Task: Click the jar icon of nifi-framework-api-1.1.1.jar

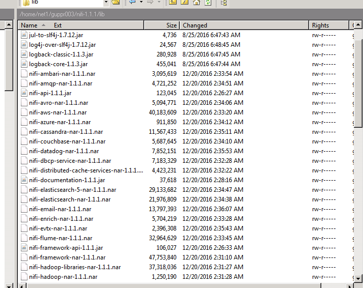Action: point(24,248)
